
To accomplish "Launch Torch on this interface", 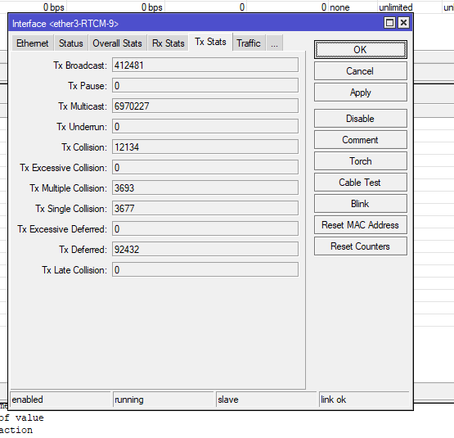I will (361, 161).
